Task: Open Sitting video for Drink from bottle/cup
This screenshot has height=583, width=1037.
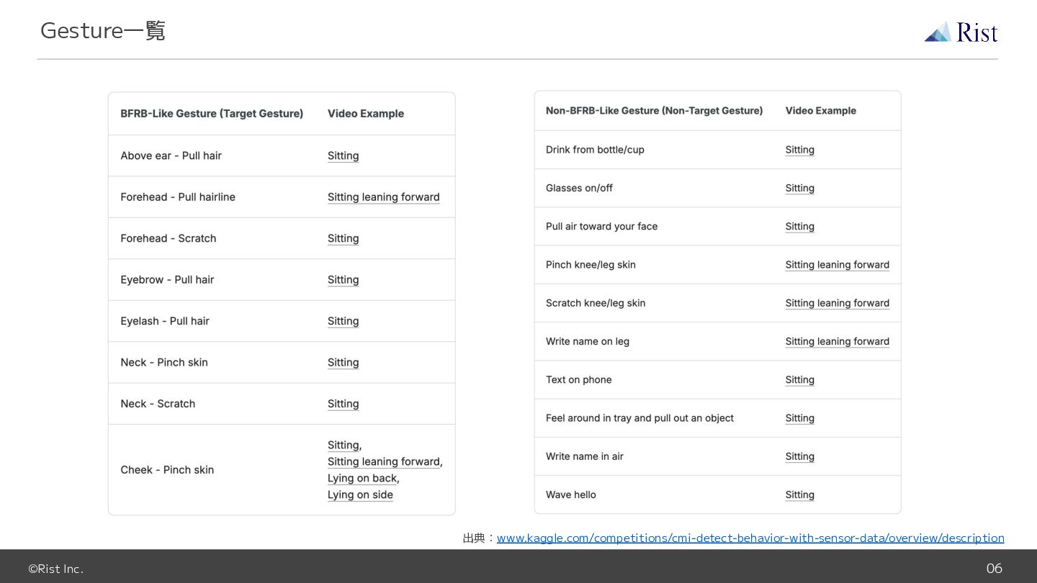Action: coord(799,150)
